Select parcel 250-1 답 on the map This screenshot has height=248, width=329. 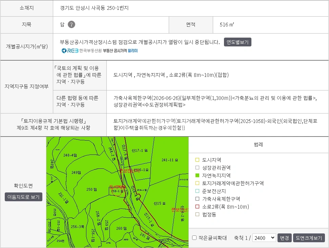pyautogui.click(x=117, y=191)
